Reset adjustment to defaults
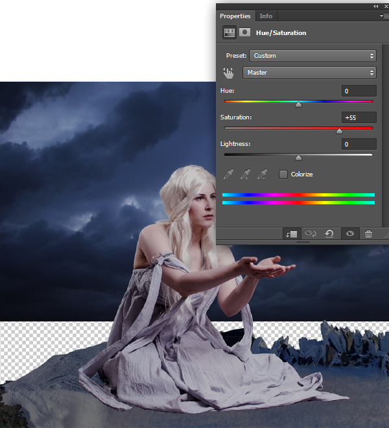389x428 pixels. [x=329, y=233]
